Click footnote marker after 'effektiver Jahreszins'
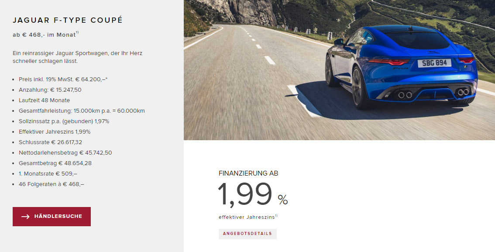The width and height of the screenshot is (495, 252). (x=276, y=216)
